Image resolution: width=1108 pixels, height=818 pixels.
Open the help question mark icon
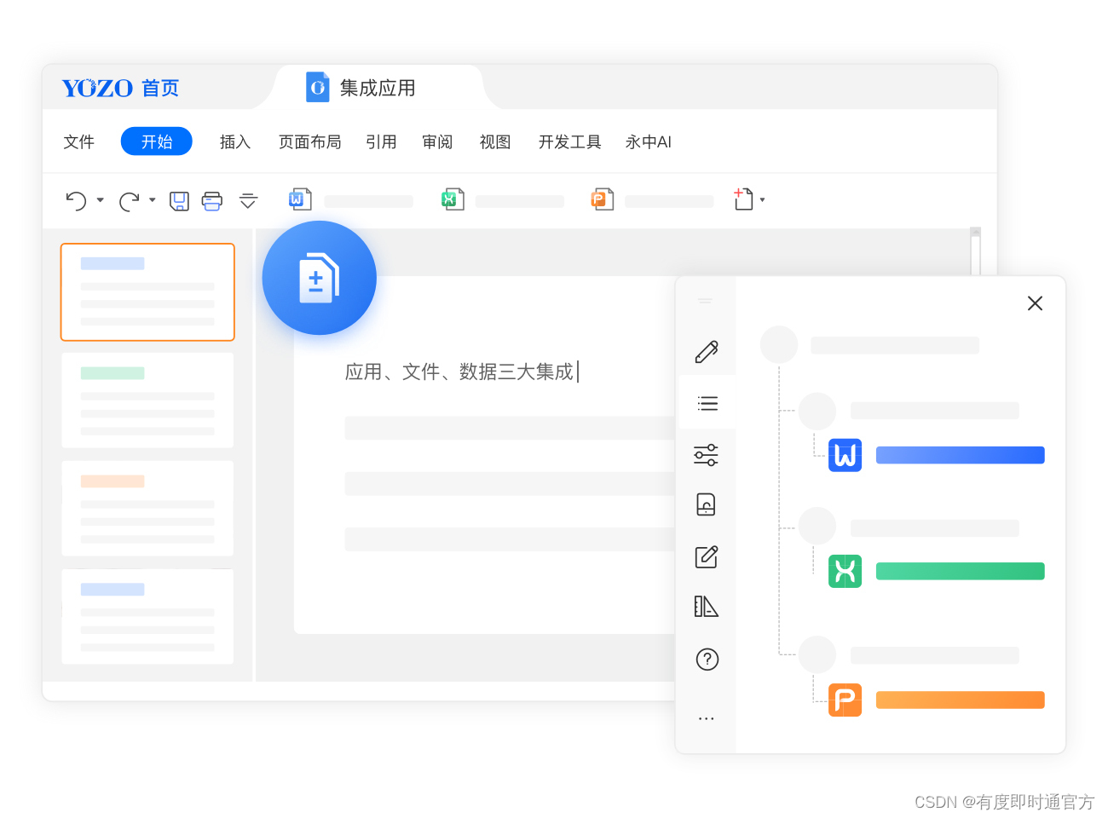707,659
